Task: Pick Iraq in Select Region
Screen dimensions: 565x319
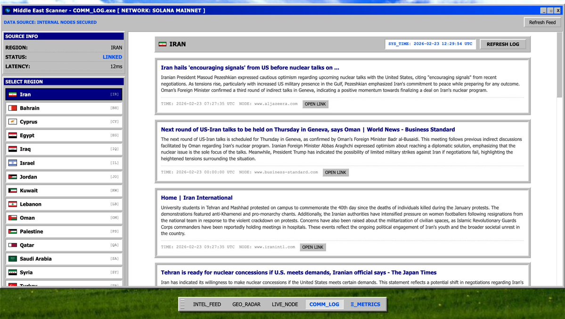Action: coord(64,149)
